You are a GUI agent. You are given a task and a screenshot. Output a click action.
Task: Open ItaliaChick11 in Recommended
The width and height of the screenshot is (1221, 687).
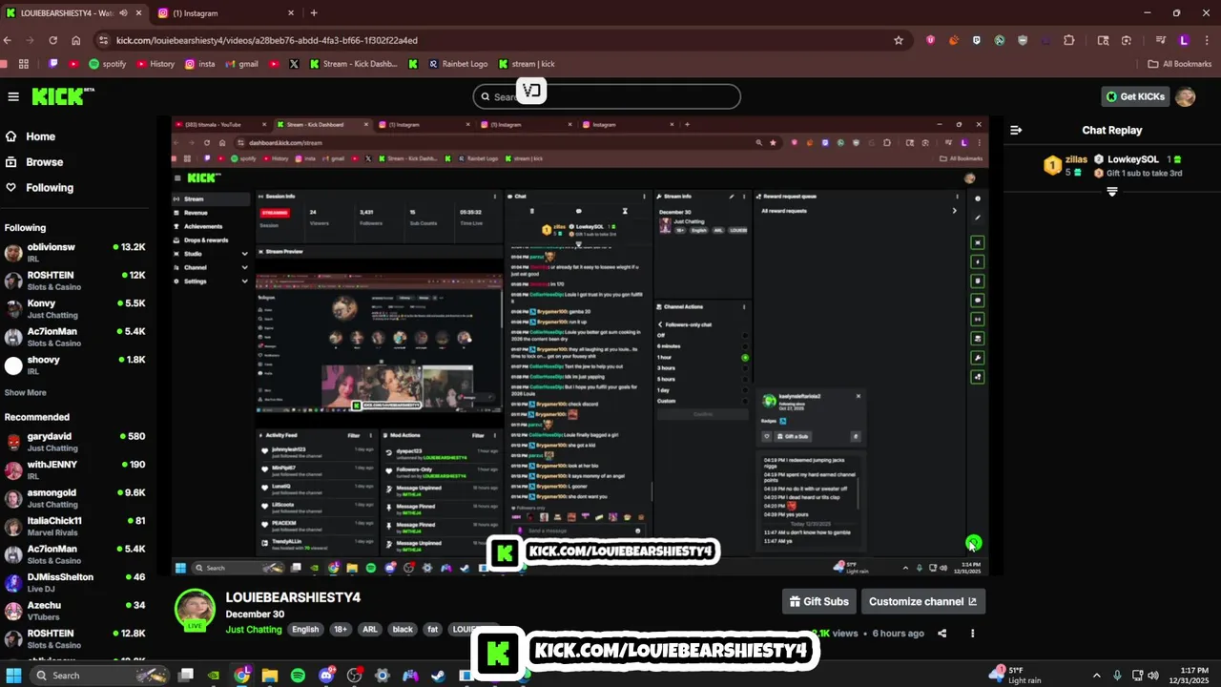74,527
